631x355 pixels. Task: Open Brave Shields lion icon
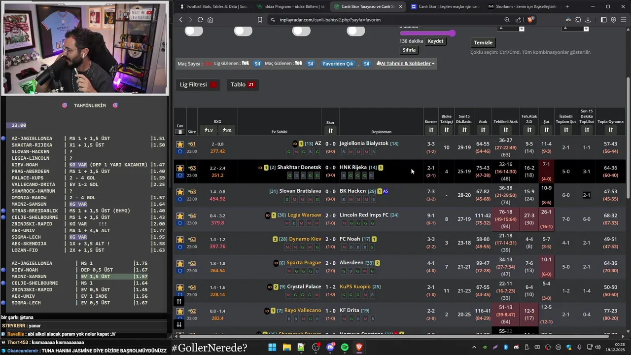(x=530, y=20)
